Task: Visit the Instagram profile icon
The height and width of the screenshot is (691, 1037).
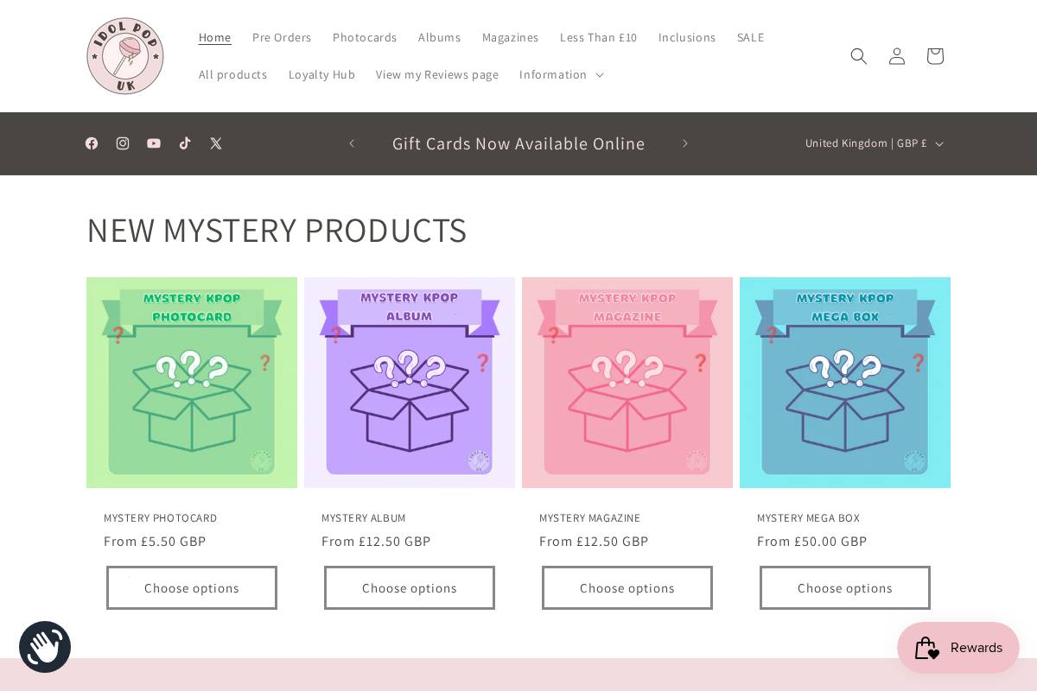Action: [123, 143]
